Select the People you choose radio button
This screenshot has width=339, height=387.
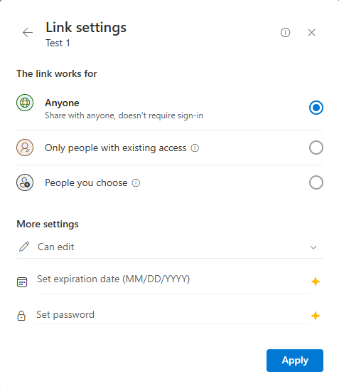click(x=316, y=182)
